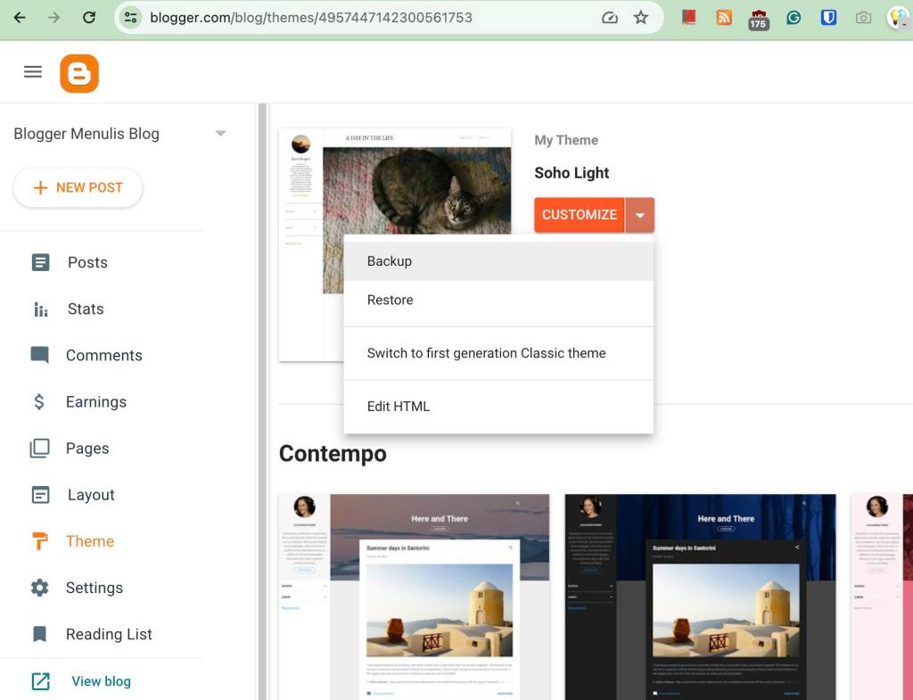Screen dimensions: 913x700
Task: Choose Backup from the theme menu
Action: pyautogui.click(x=498, y=261)
